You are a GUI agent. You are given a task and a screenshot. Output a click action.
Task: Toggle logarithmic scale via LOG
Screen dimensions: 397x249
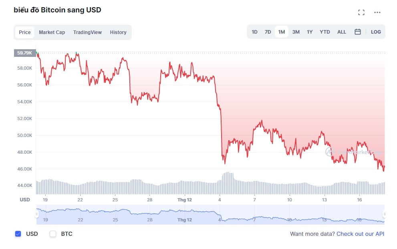click(x=375, y=31)
